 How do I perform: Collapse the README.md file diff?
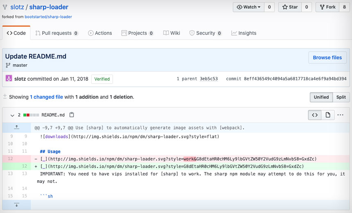[x=12, y=115]
